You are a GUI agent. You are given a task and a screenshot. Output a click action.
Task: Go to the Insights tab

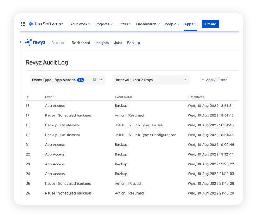102,42
